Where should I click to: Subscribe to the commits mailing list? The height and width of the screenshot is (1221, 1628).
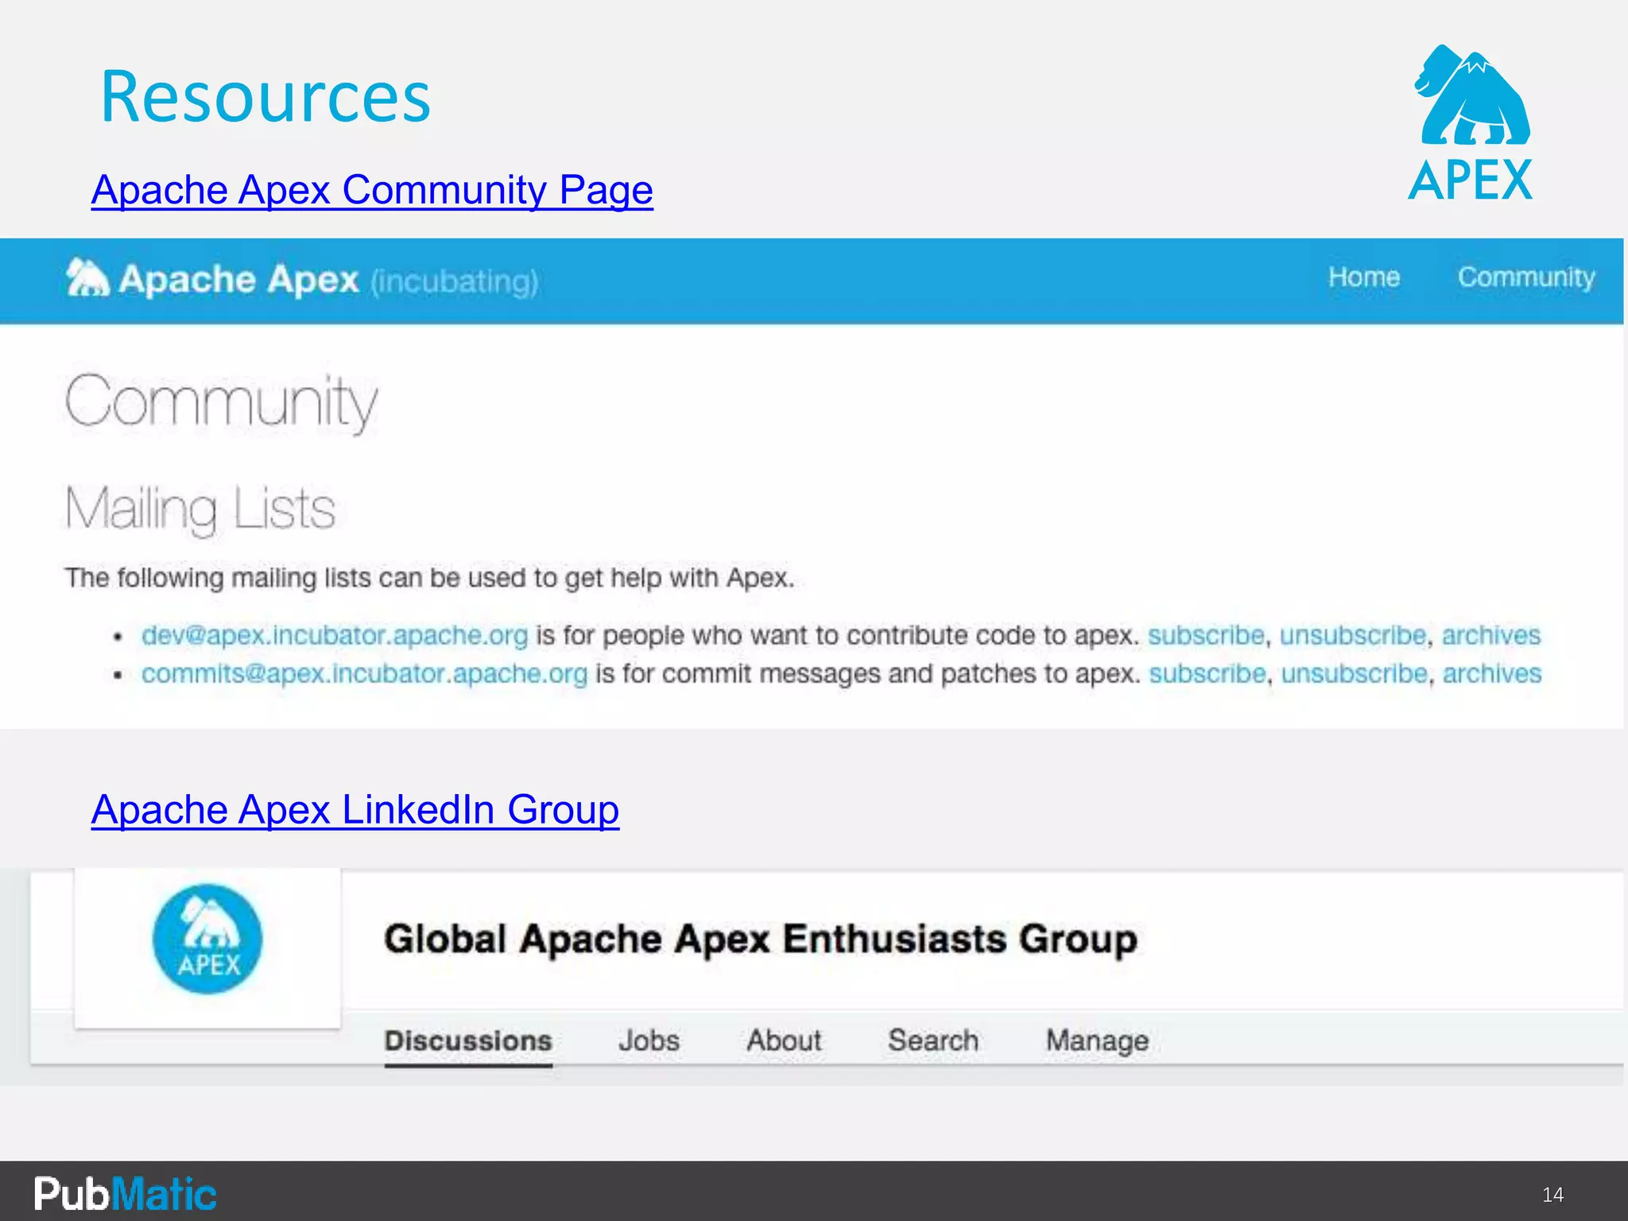[x=1207, y=673]
